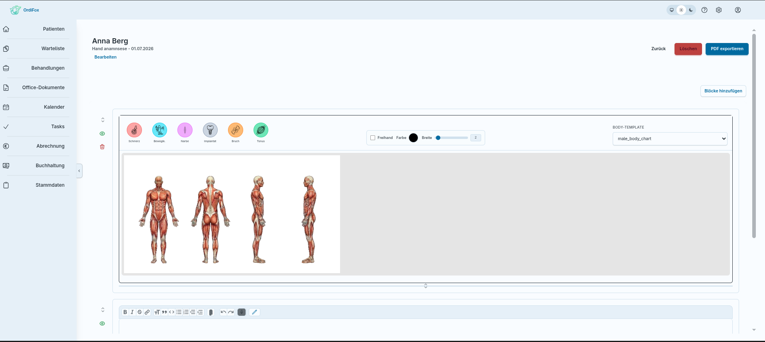The width and height of the screenshot is (765, 342).
Task: Click the Bearbeiten link under patient name
Action: [x=106, y=57]
